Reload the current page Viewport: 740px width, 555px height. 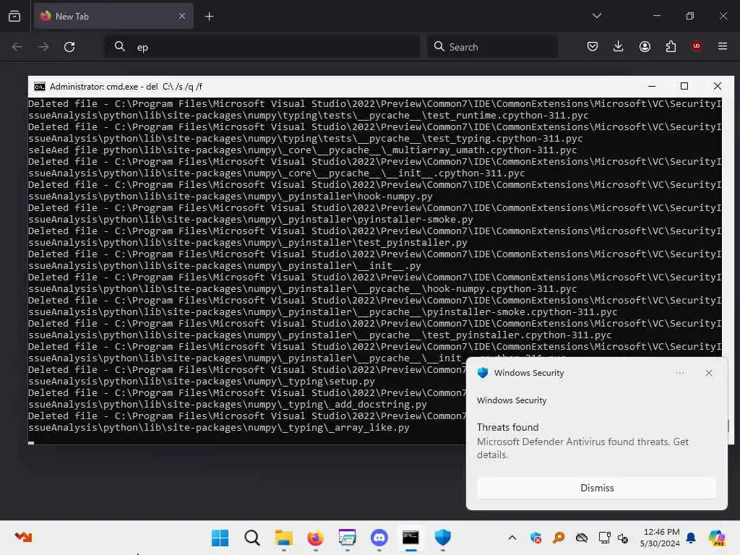point(69,47)
